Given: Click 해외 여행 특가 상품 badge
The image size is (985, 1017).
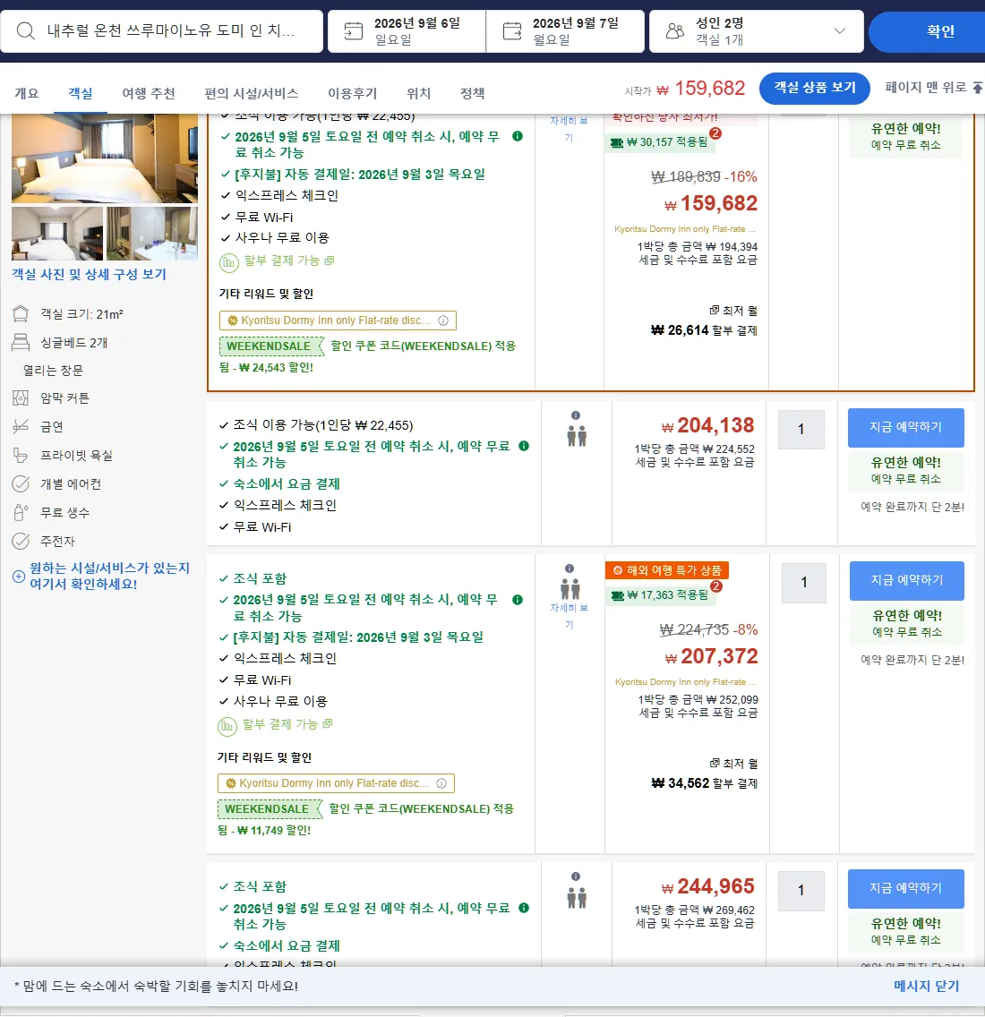Looking at the screenshot, I should click(x=667, y=570).
